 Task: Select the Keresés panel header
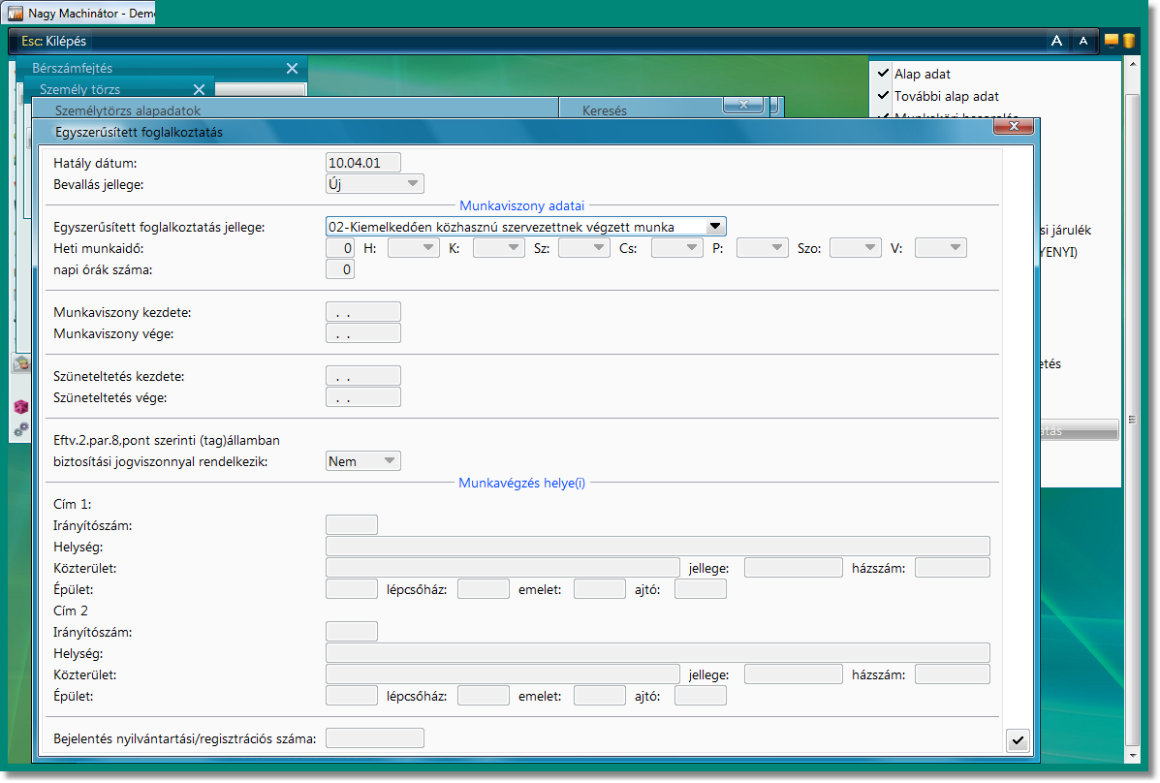(x=605, y=111)
